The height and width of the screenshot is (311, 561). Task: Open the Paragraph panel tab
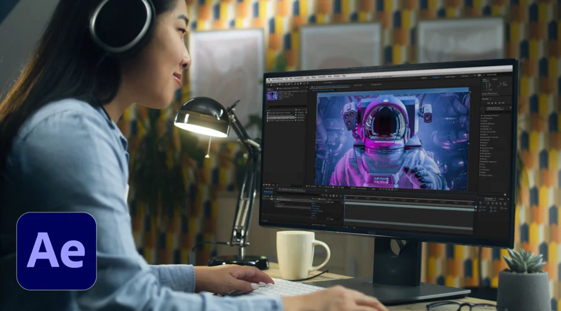click(489, 199)
